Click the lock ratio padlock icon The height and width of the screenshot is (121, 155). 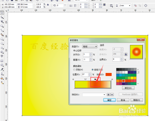(x=48, y=5)
